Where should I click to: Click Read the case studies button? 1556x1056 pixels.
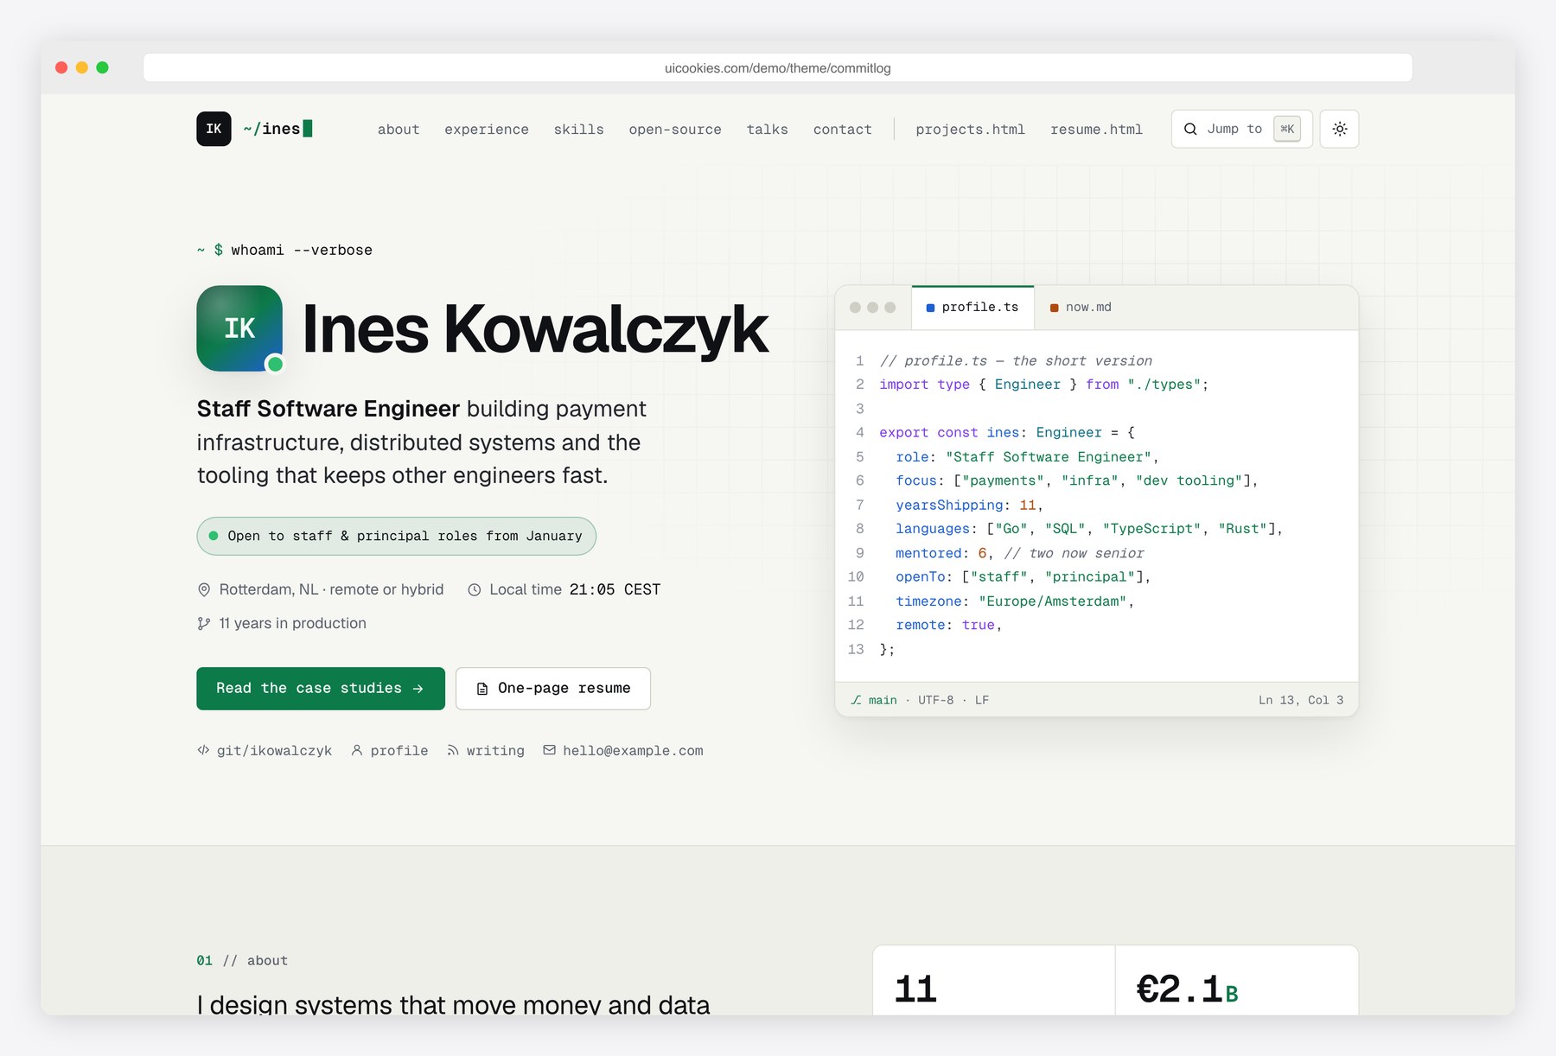pyautogui.click(x=321, y=688)
